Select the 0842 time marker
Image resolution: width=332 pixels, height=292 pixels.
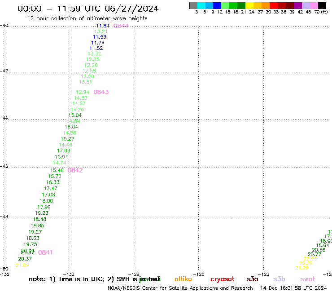click(75, 170)
